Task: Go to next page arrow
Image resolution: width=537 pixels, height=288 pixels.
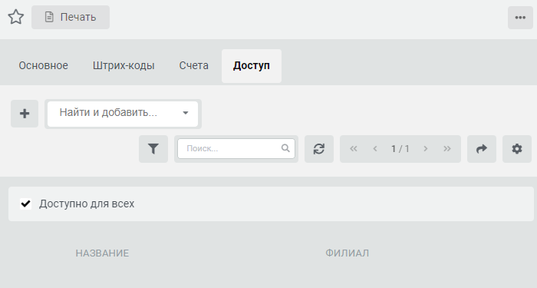Action: point(425,149)
